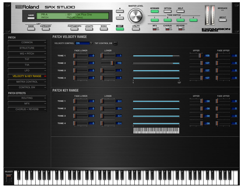Toggle Tone Switch 2
242x188 pixels.
pos(167,20)
